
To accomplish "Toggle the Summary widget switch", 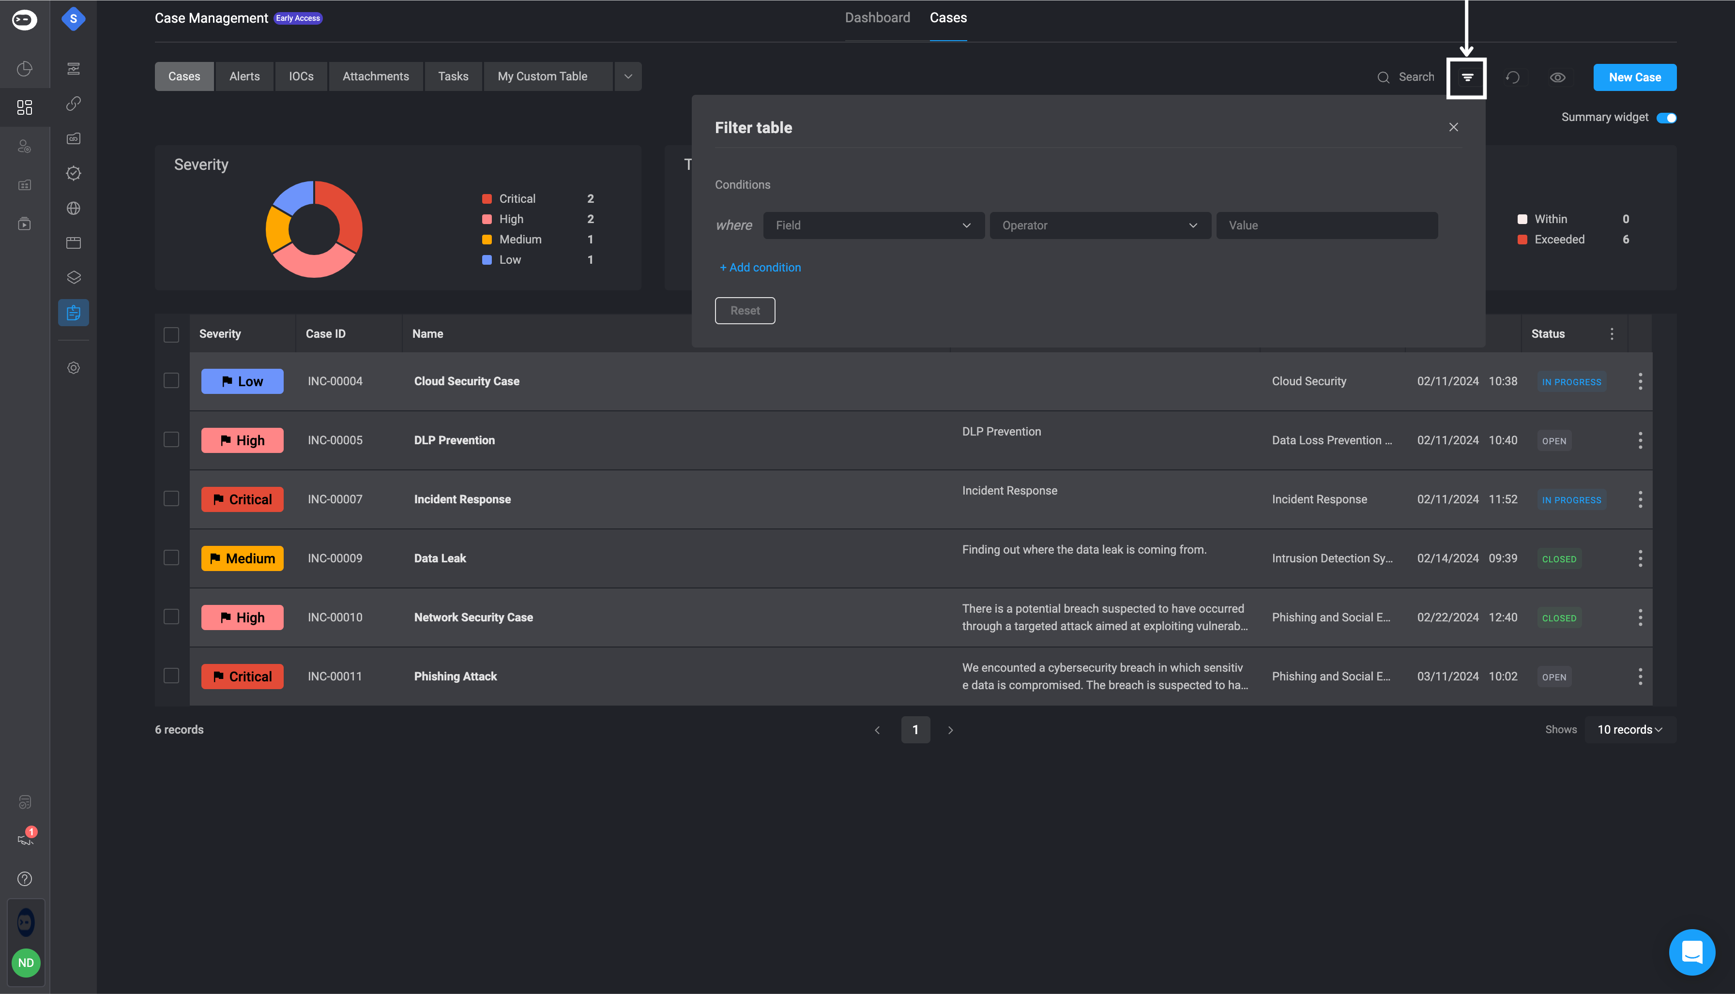I will 1666,118.
